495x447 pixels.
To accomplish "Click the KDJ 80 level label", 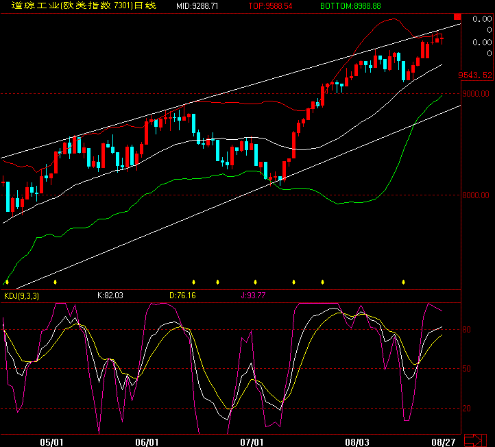I will coord(467,330).
